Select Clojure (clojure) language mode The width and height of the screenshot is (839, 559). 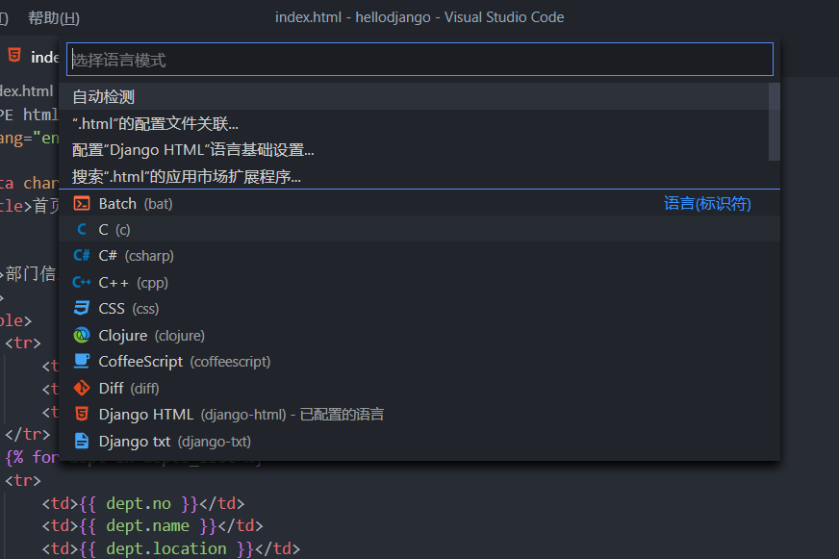[419, 335]
